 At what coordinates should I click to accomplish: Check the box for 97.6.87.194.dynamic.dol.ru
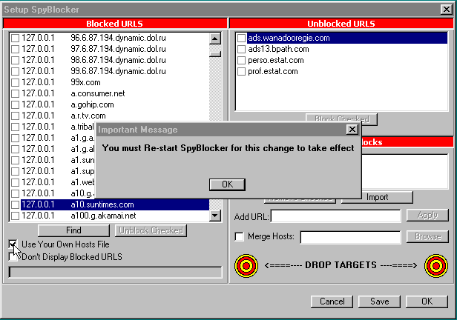(x=15, y=49)
